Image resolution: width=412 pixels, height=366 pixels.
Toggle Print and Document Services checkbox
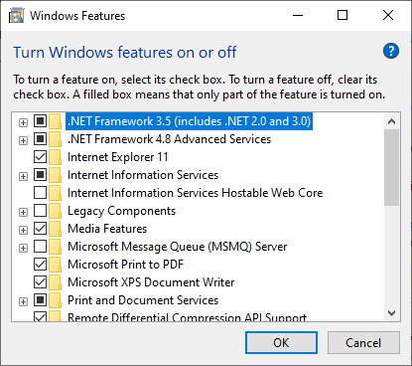[40, 300]
